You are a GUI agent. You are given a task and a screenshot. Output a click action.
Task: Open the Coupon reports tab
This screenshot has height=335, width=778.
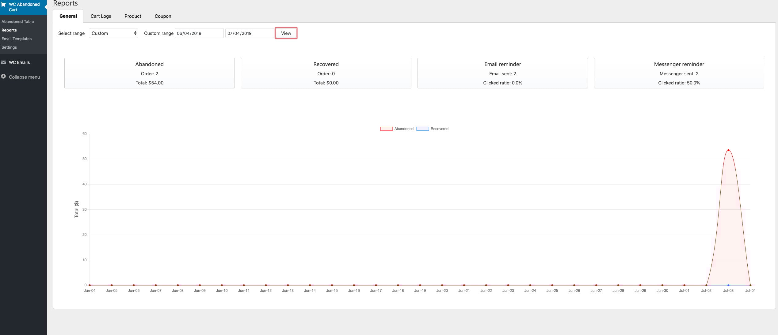pyautogui.click(x=163, y=16)
